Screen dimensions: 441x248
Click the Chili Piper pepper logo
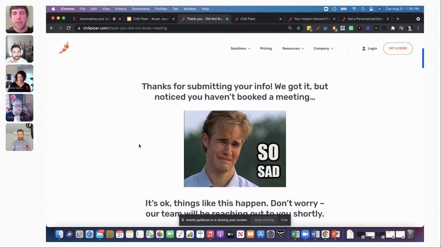pos(64,48)
